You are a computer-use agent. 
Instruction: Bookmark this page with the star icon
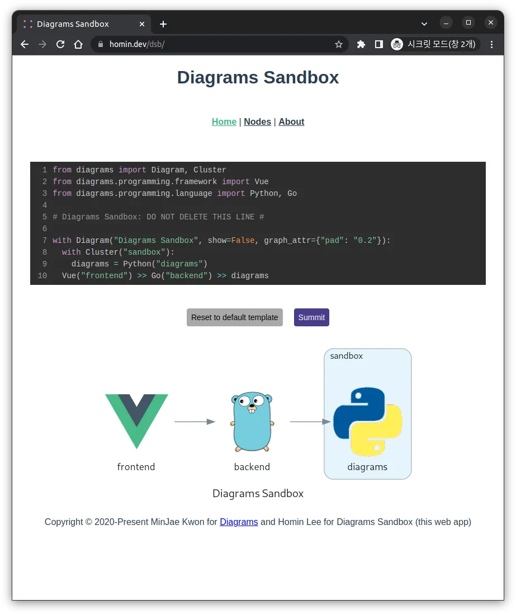click(339, 44)
